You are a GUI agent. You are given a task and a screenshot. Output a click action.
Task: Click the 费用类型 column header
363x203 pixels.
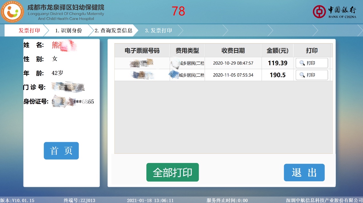point(187,51)
